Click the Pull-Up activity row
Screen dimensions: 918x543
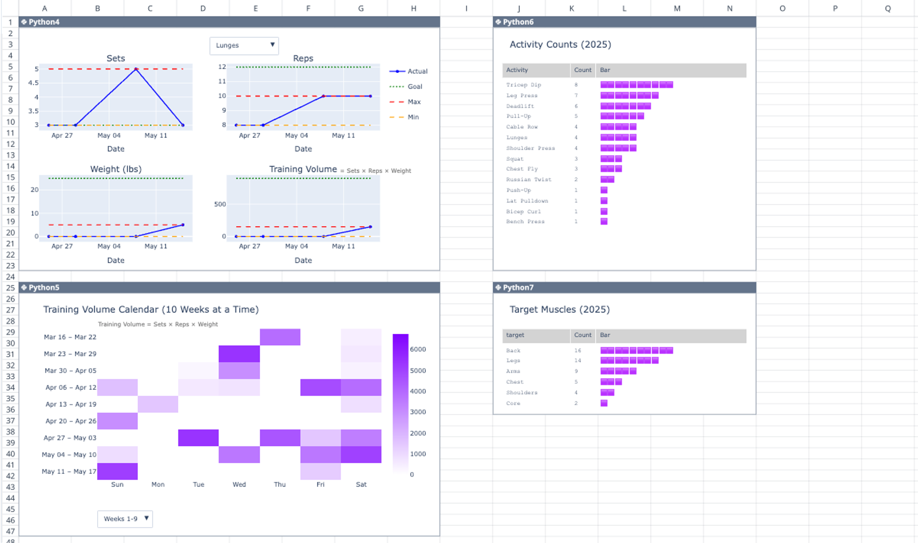click(624, 116)
